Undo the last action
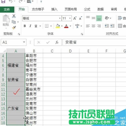The image size is (126, 126). 11,1
